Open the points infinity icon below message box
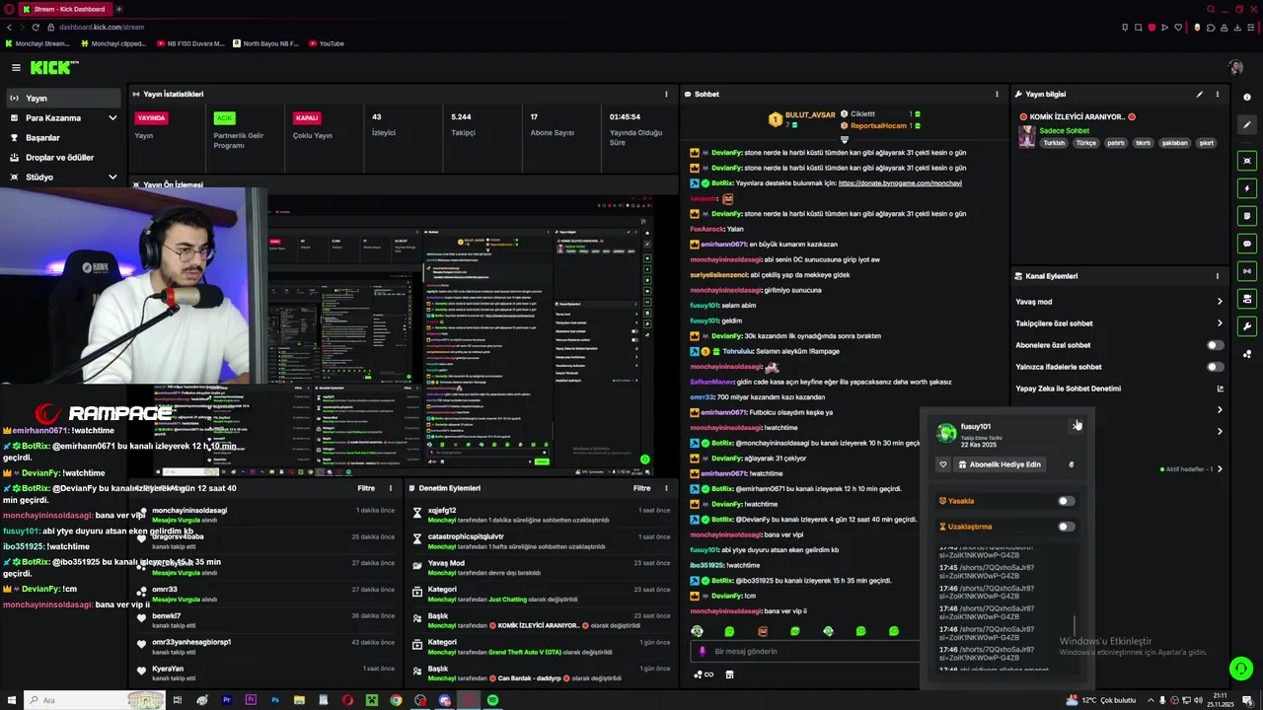This screenshot has height=710, width=1263. tap(704, 674)
